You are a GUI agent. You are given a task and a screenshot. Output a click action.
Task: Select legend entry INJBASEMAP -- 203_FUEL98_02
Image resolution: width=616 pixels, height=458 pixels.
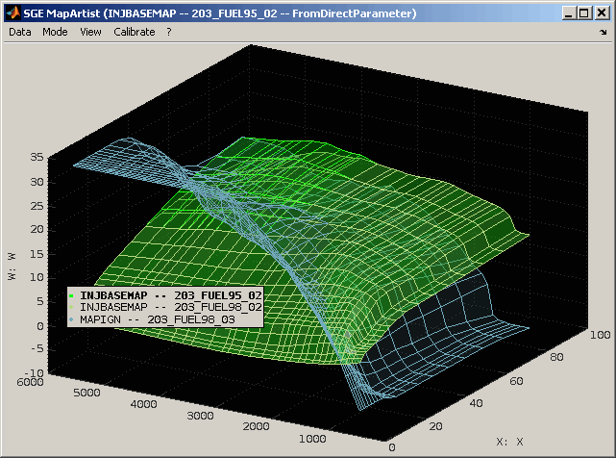pyautogui.click(x=171, y=307)
